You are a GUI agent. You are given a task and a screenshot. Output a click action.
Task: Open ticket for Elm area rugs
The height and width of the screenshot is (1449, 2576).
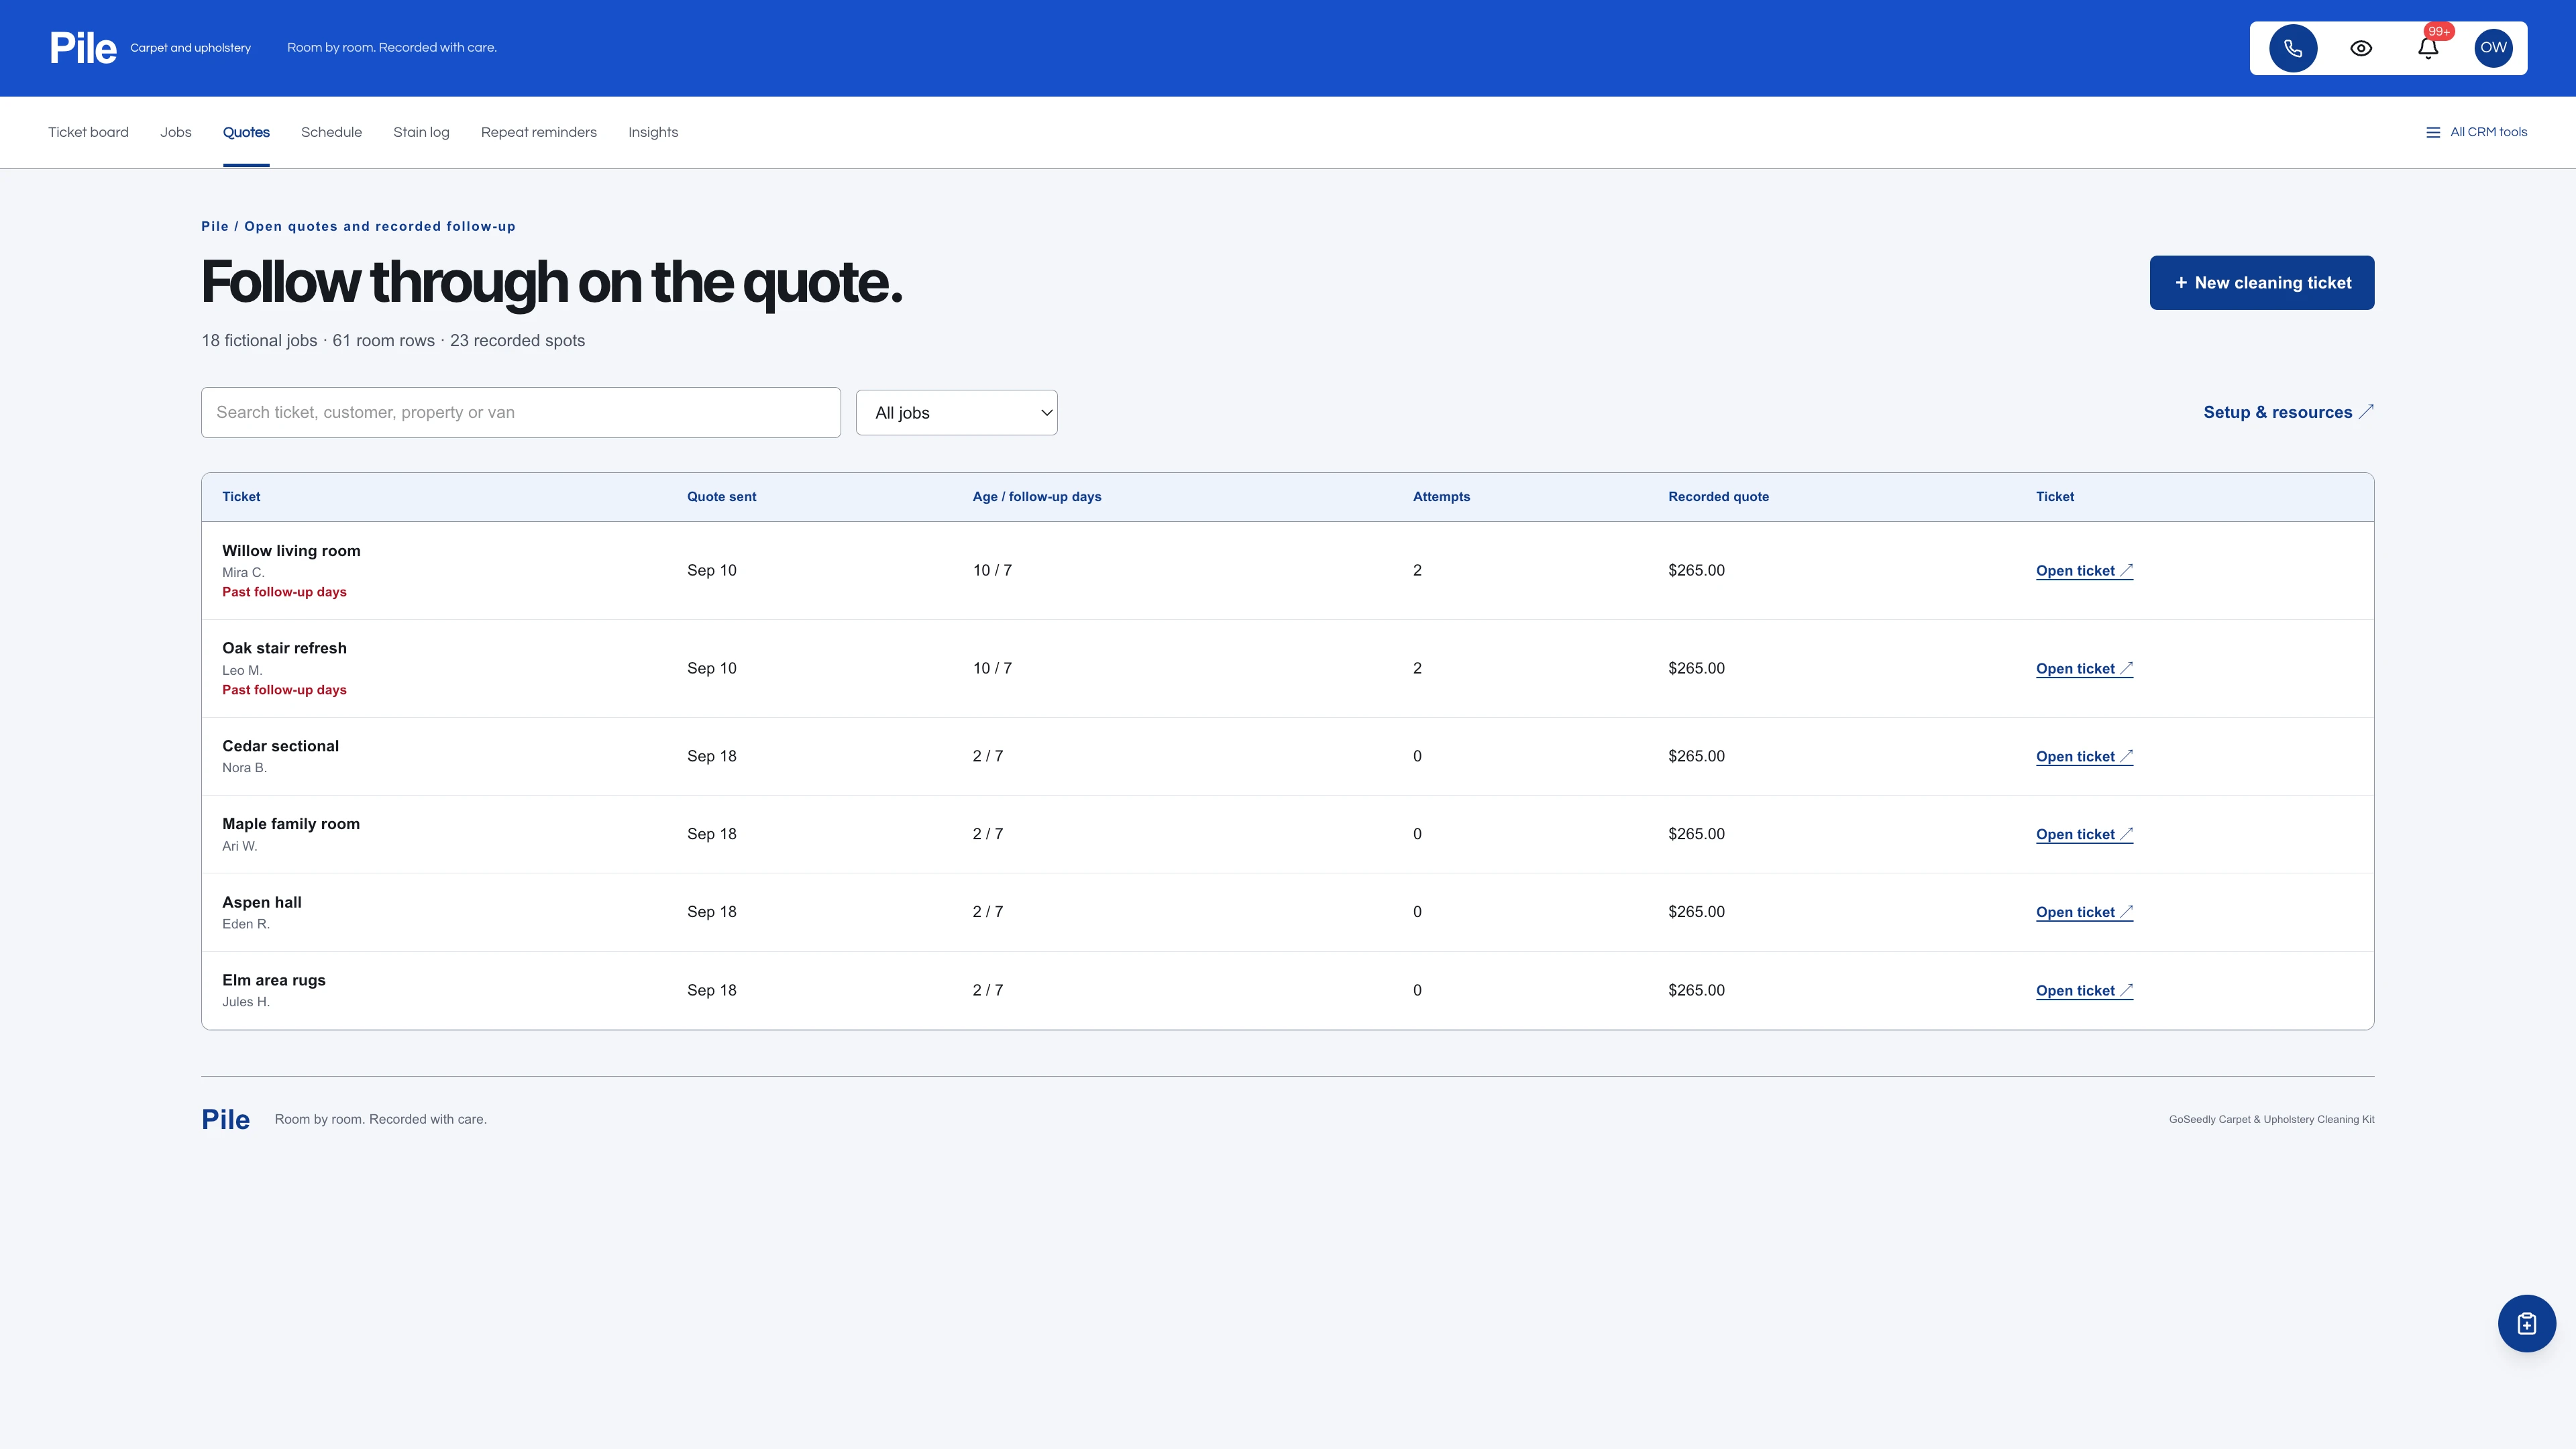click(x=2084, y=991)
